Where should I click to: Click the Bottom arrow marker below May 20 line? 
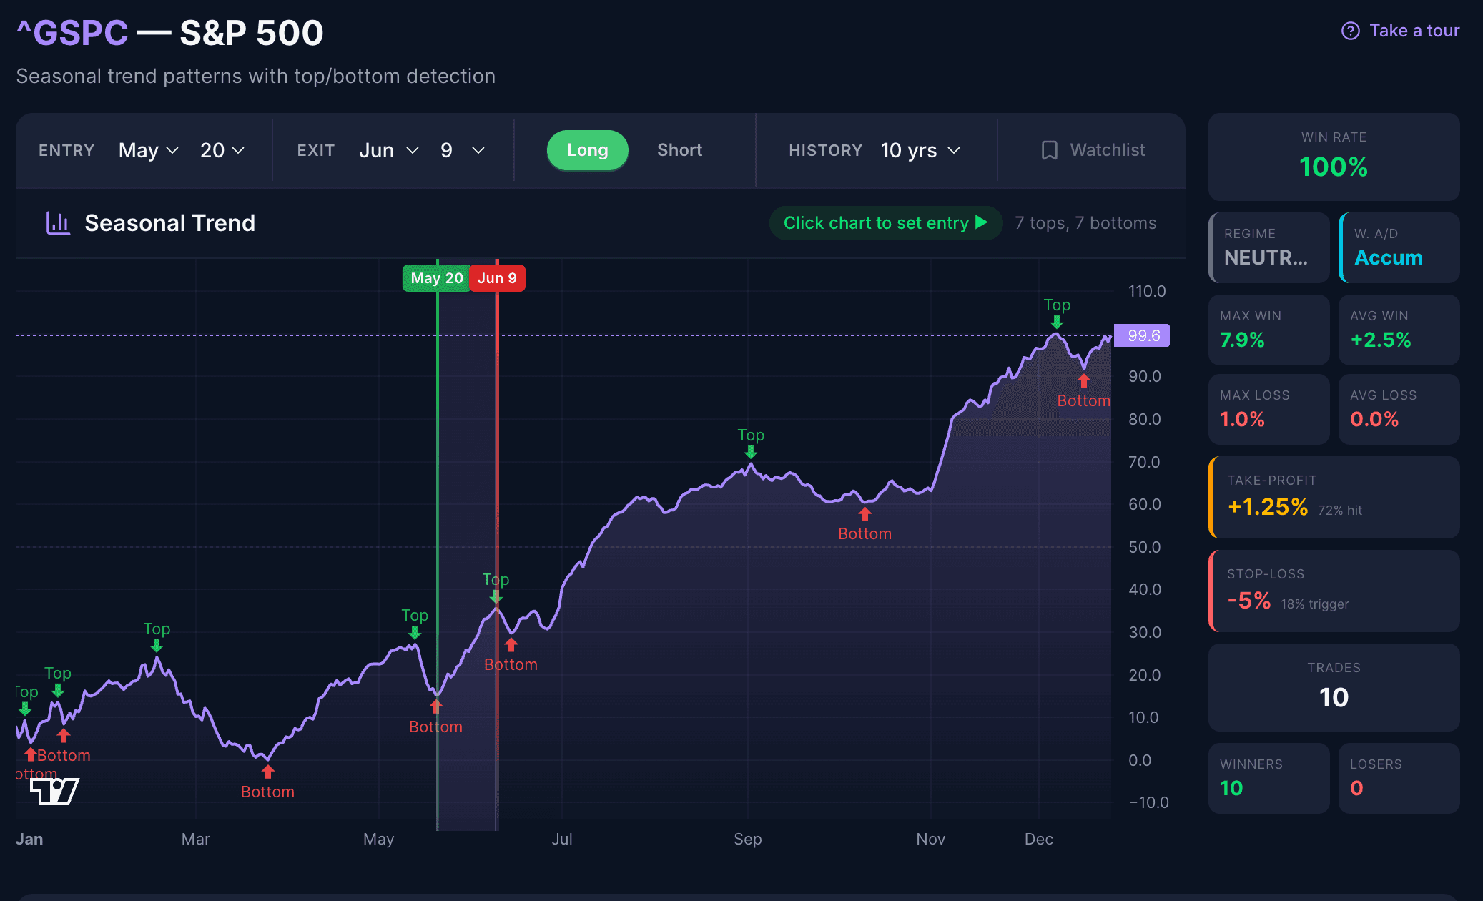pos(436,706)
